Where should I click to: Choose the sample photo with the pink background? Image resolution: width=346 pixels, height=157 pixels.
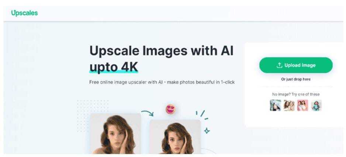[x=302, y=105]
